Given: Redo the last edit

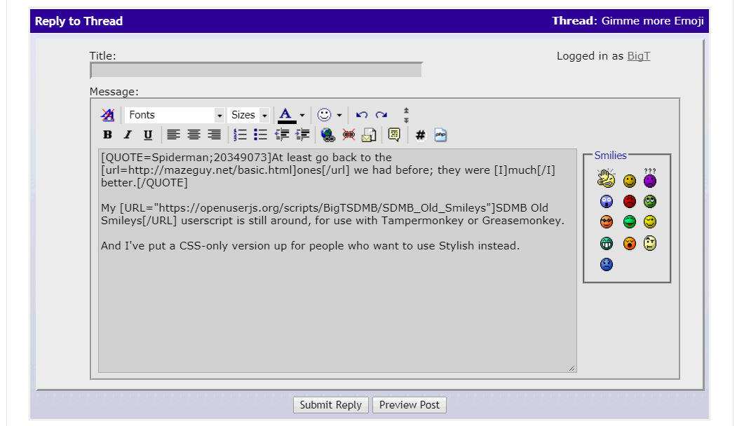Looking at the screenshot, I should 381,115.
